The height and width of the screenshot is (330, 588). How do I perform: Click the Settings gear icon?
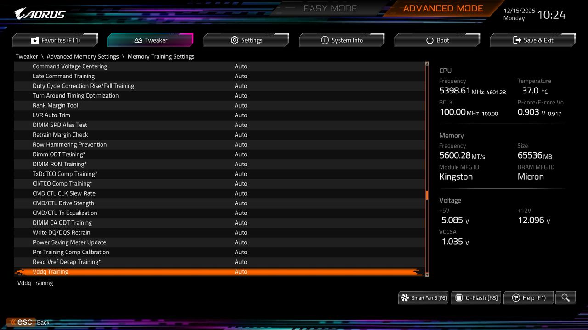click(234, 40)
